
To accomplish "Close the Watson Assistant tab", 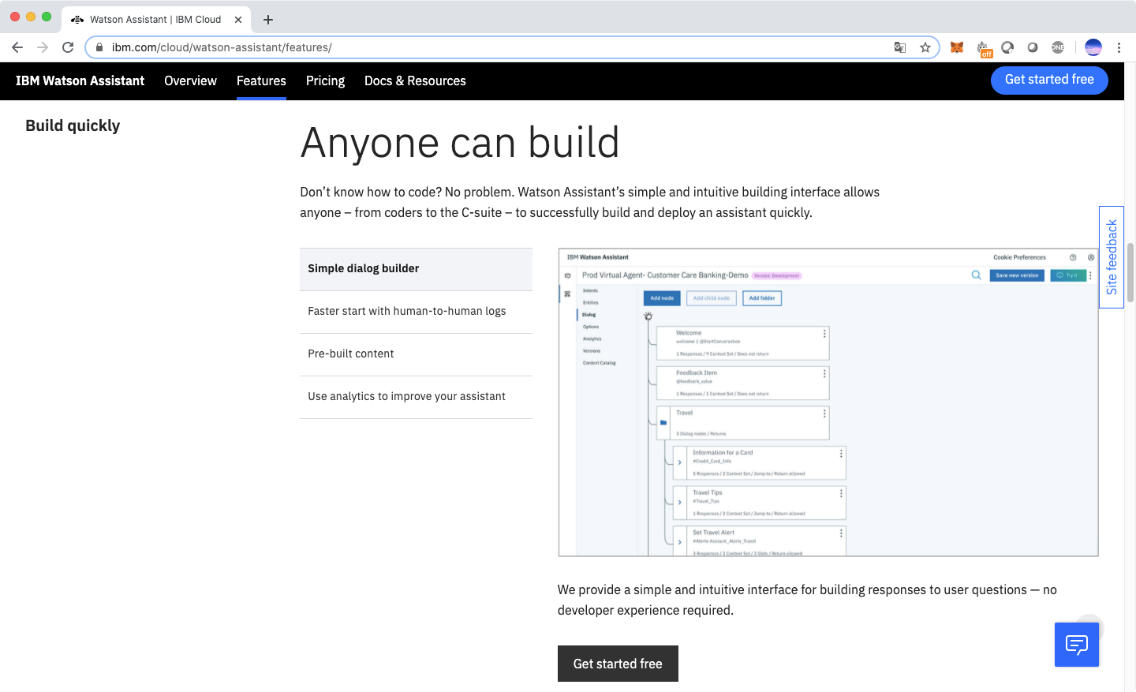I will [x=238, y=20].
